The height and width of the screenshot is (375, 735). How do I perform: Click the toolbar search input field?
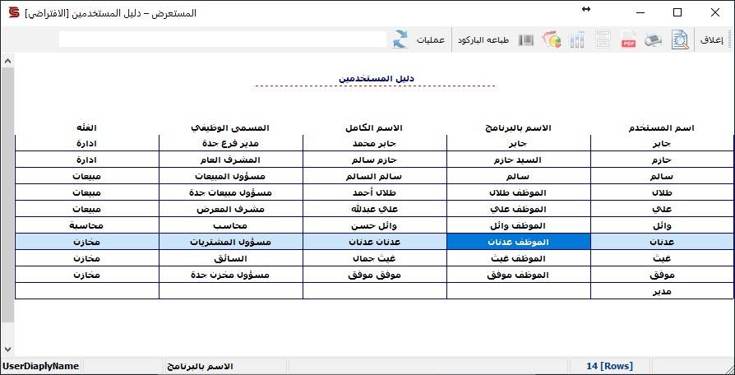click(x=223, y=39)
